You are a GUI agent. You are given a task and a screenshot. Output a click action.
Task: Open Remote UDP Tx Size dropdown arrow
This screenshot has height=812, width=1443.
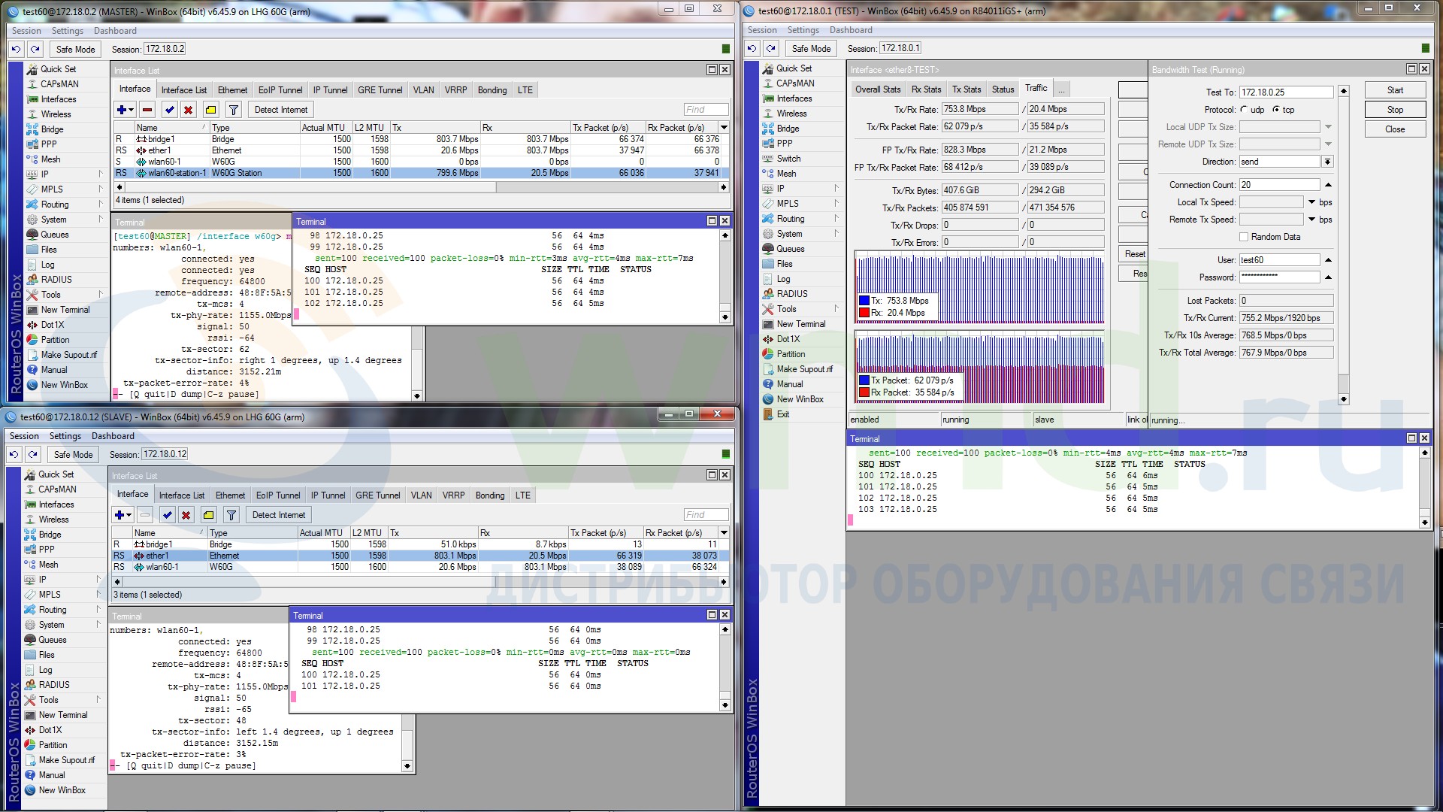coord(1328,144)
